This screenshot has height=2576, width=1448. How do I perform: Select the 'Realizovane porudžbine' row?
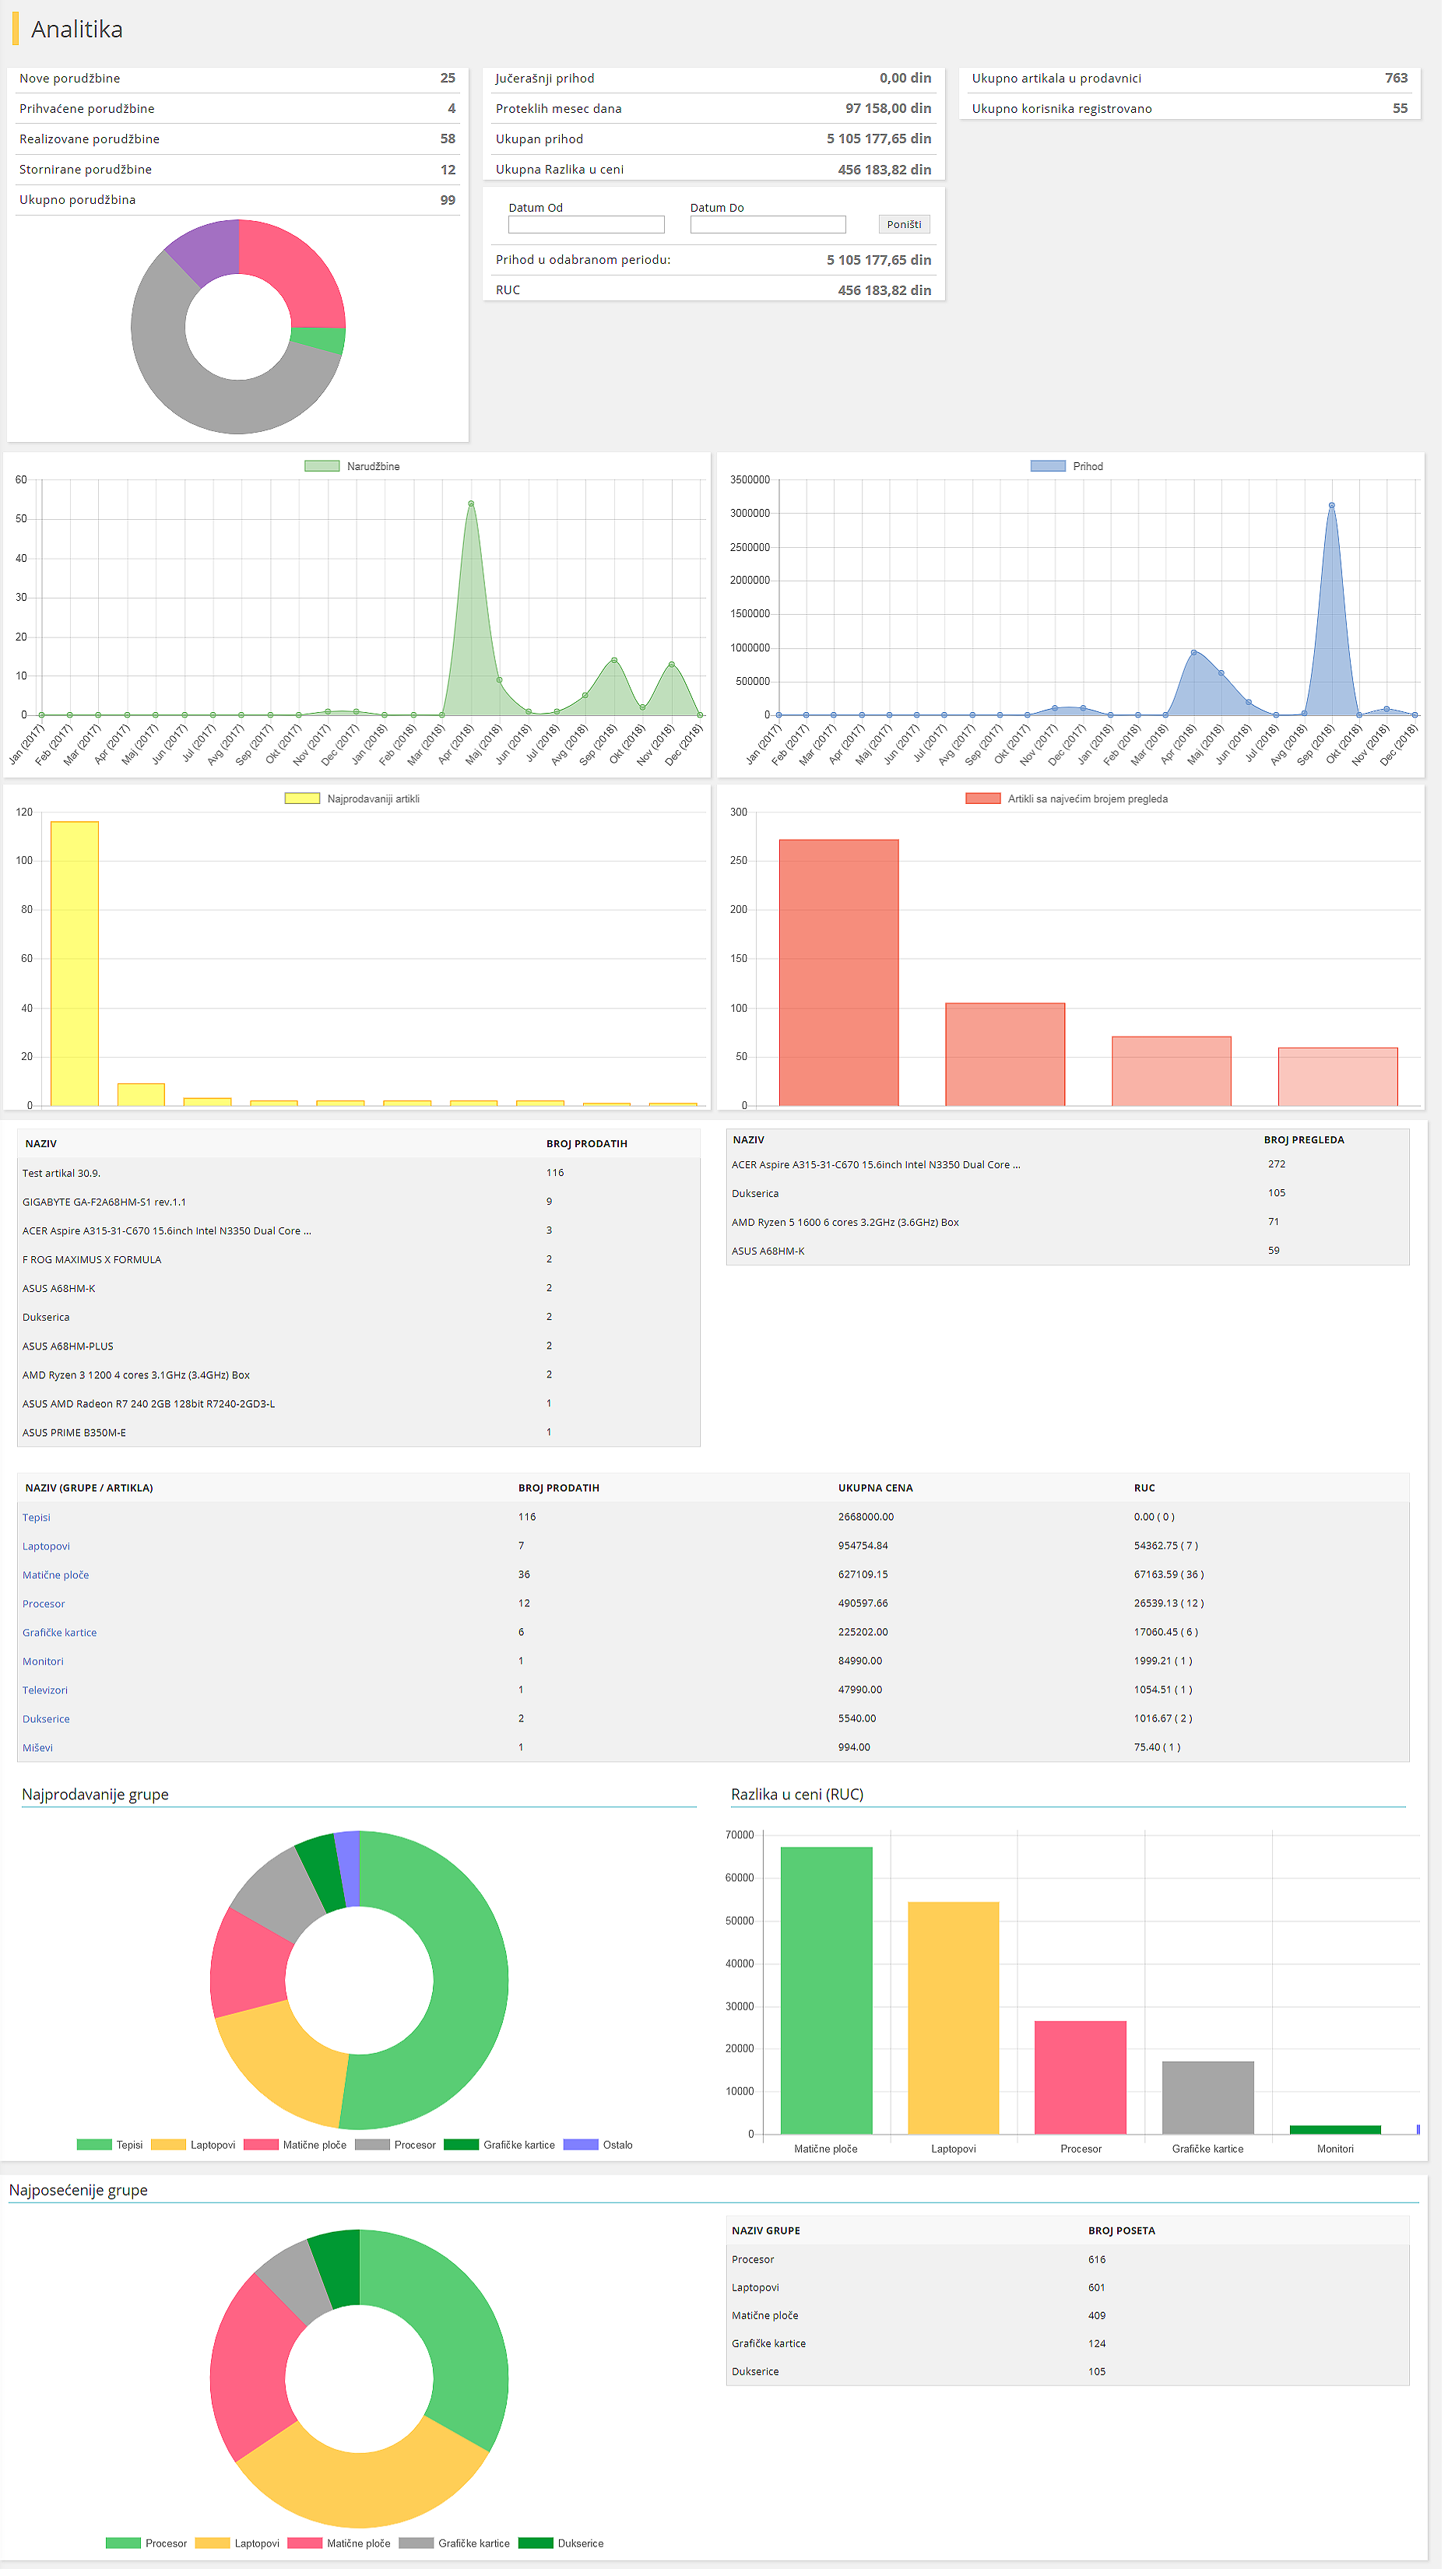[238, 139]
